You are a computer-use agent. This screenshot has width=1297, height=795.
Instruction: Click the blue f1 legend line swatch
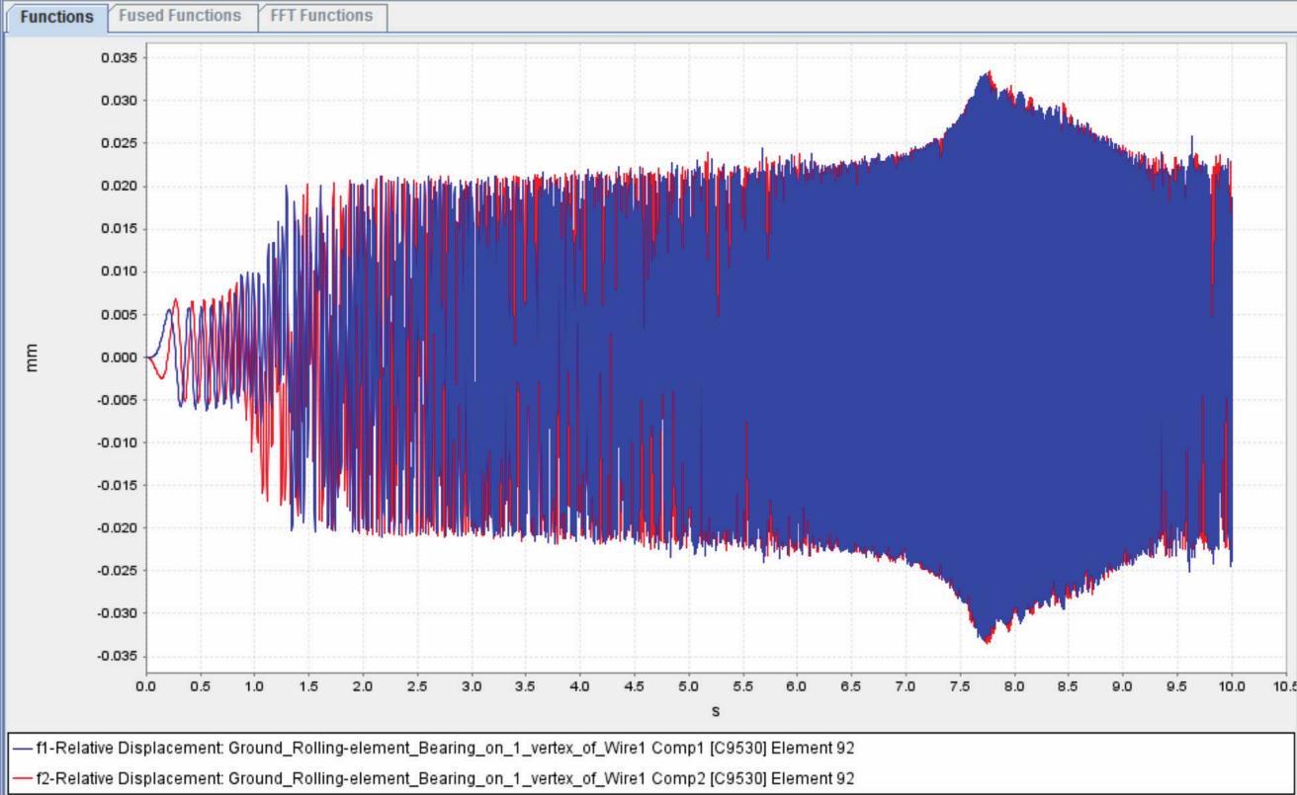coord(22,749)
